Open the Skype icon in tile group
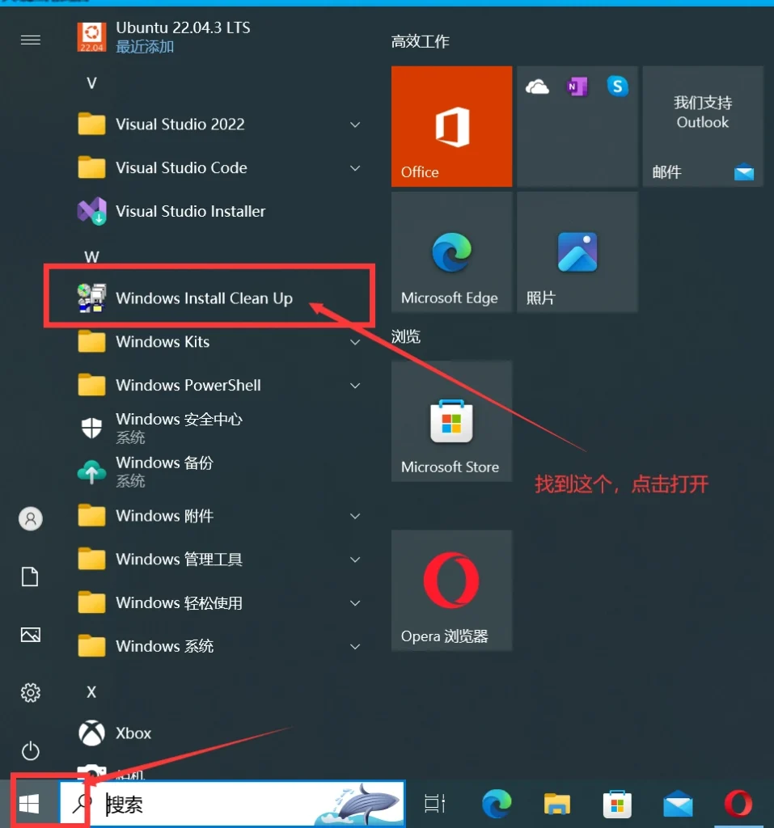The image size is (774, 828). point(618,87)
